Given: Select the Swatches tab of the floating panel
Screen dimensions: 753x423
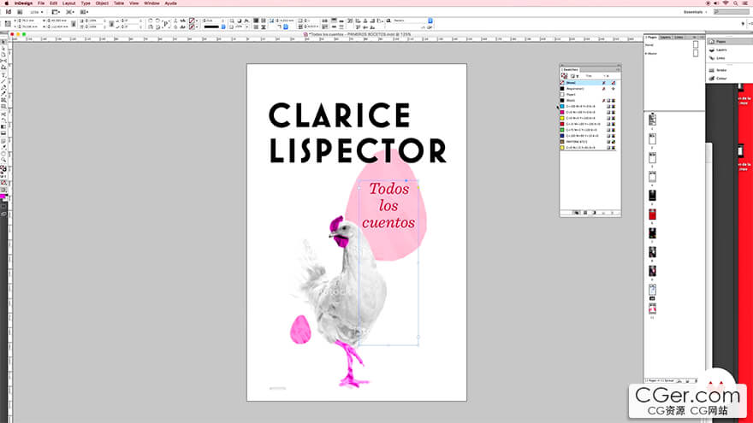Looking at the screenshot, I should pos(570,69).
